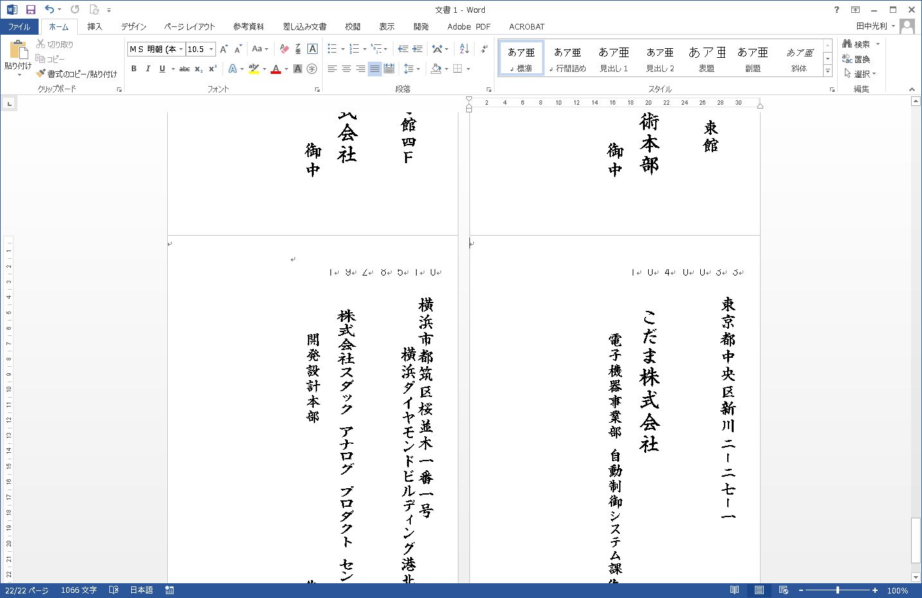Click the yellow text highlight color button

tap(254, 69)
